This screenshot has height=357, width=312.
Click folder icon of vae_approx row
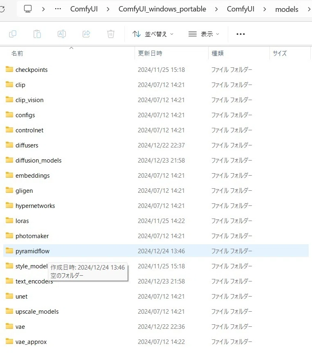pos(9,341)
